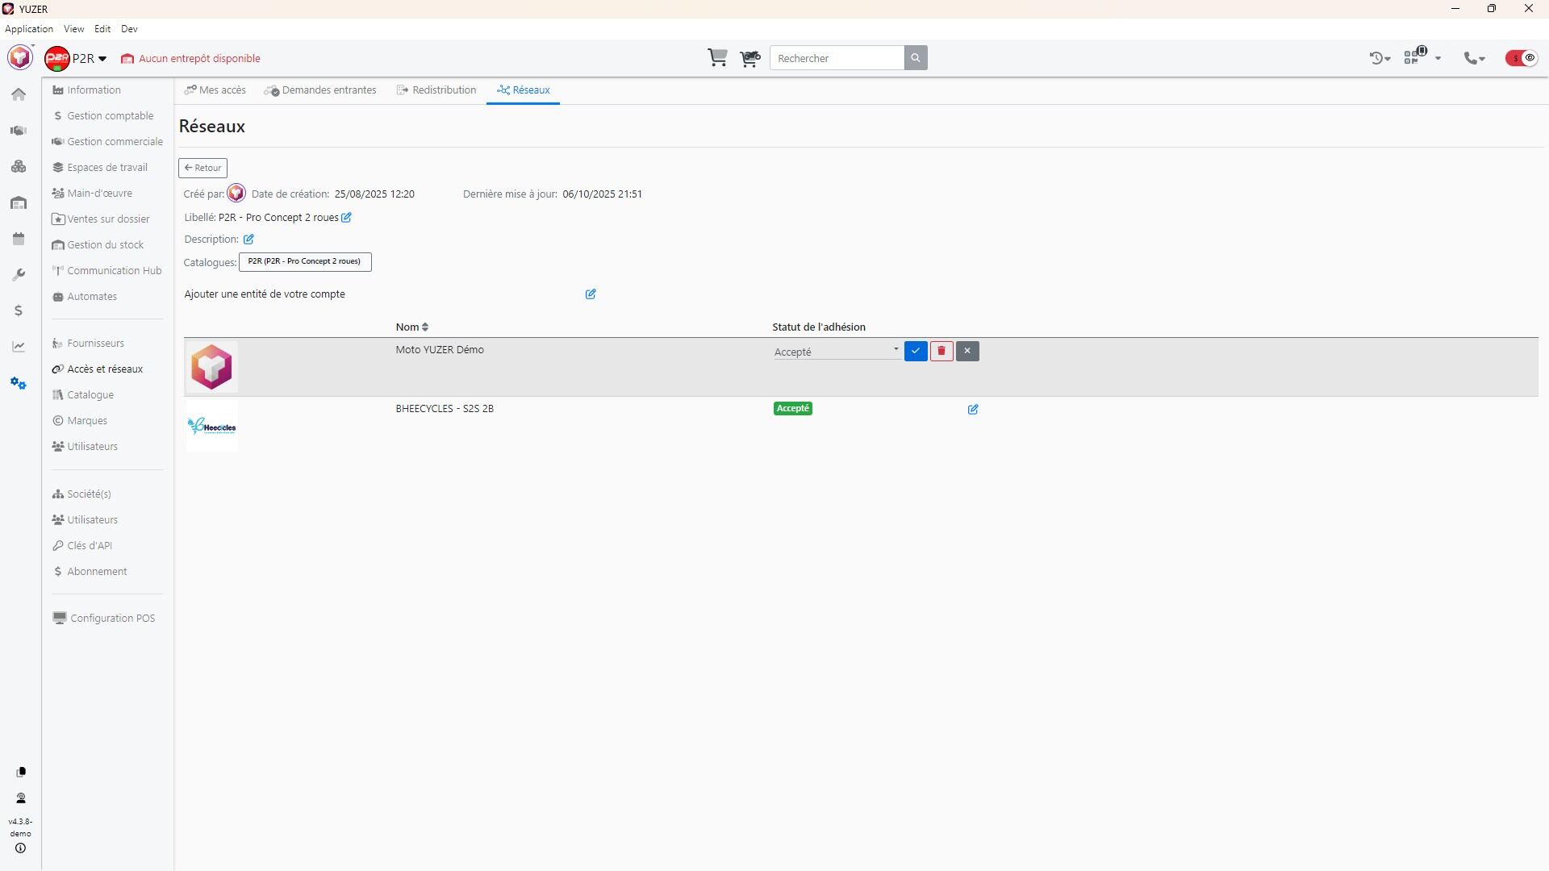The image size is (1549, 871).
Task: Toggle the red eye switch top right
Action: [x=1522, y=58]
